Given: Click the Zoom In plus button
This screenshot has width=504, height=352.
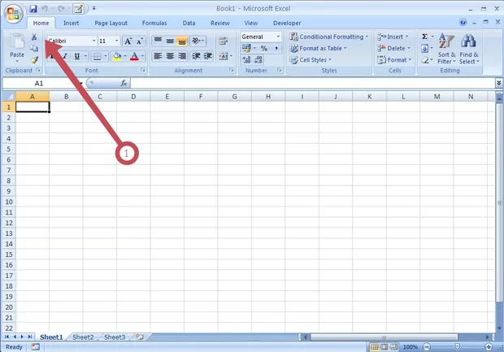Looking at the screenshot, I should (x=489, y=347).
